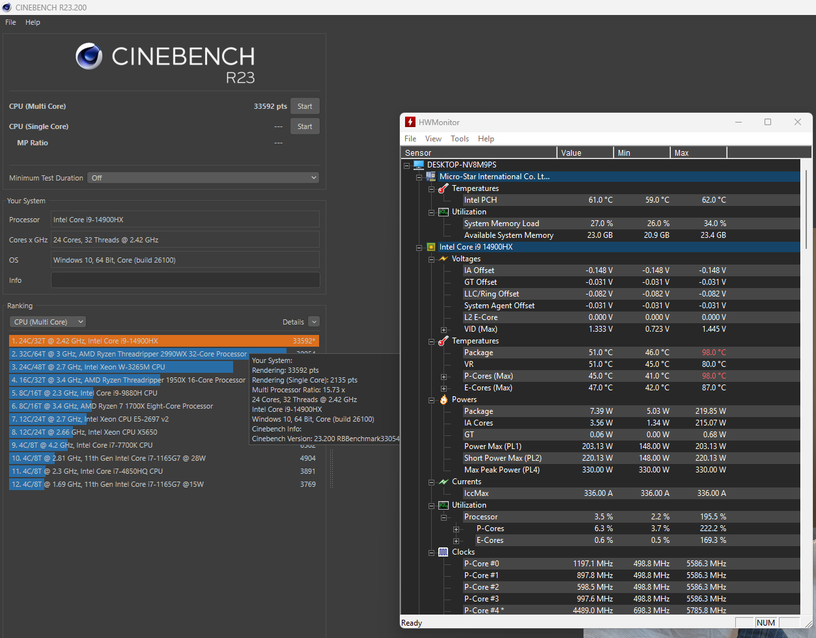Collapse the Processor utilization row
816x638 pixels.
444,517
